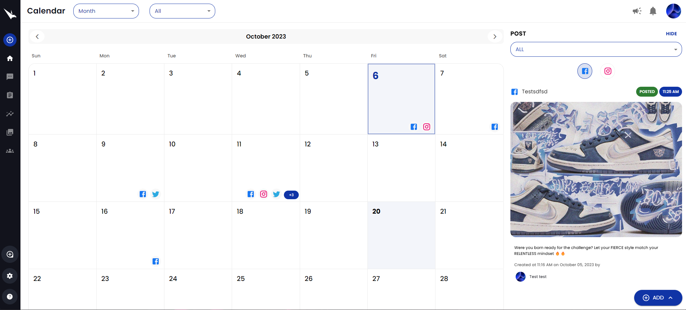This screenshot has width=686, height=310.
Task: Toggle Instagram filter in Post panel
Action: tap(608, 71)
